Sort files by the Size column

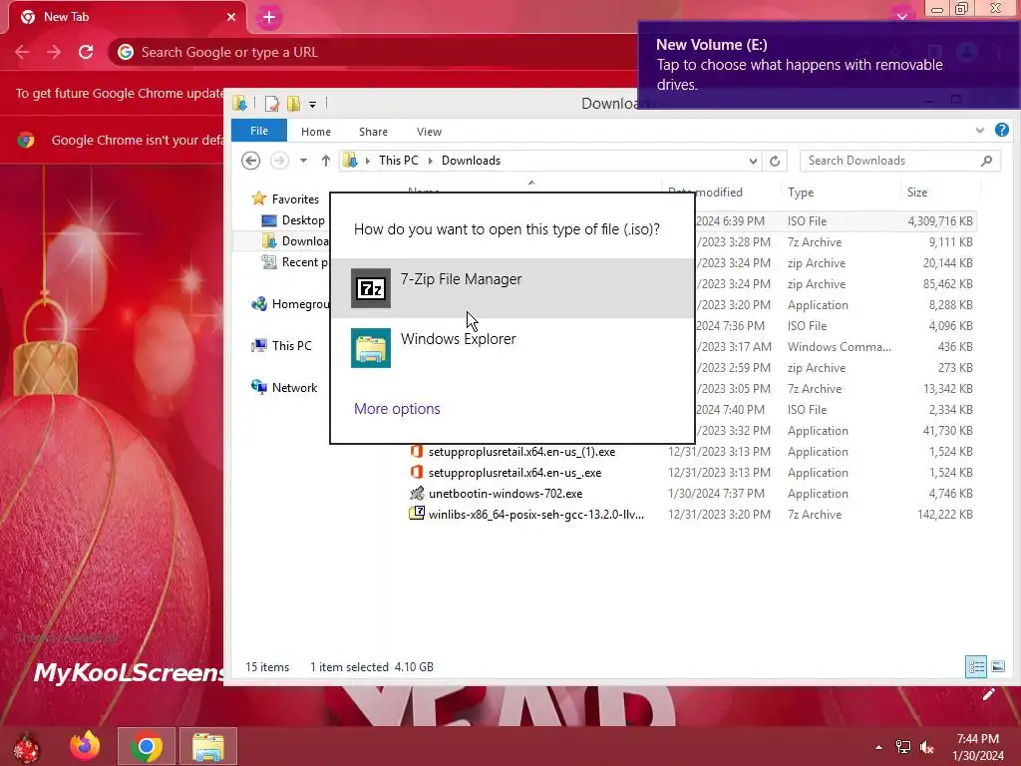point(917,192)
